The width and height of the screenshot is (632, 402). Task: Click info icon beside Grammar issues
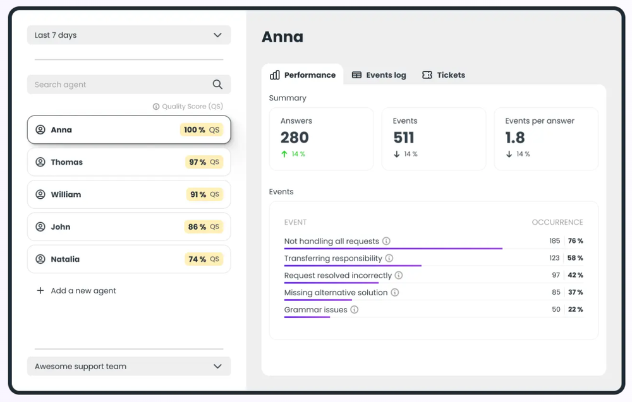pyautogui.click(x=355, y=309)
